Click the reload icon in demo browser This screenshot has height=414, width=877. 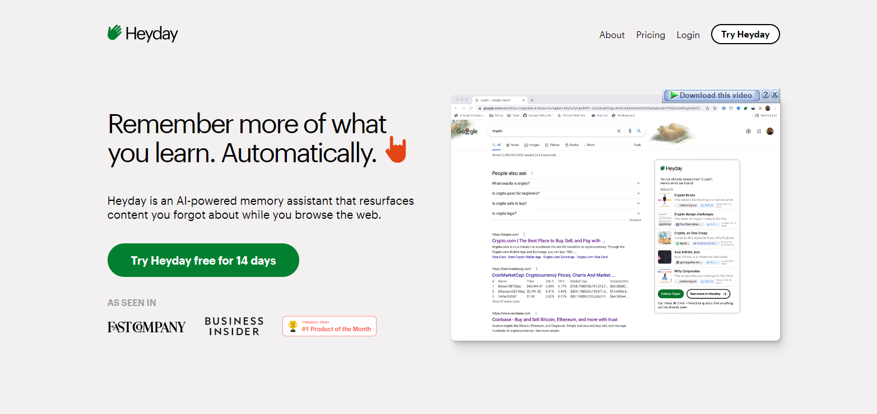click(x=471, y=108)
